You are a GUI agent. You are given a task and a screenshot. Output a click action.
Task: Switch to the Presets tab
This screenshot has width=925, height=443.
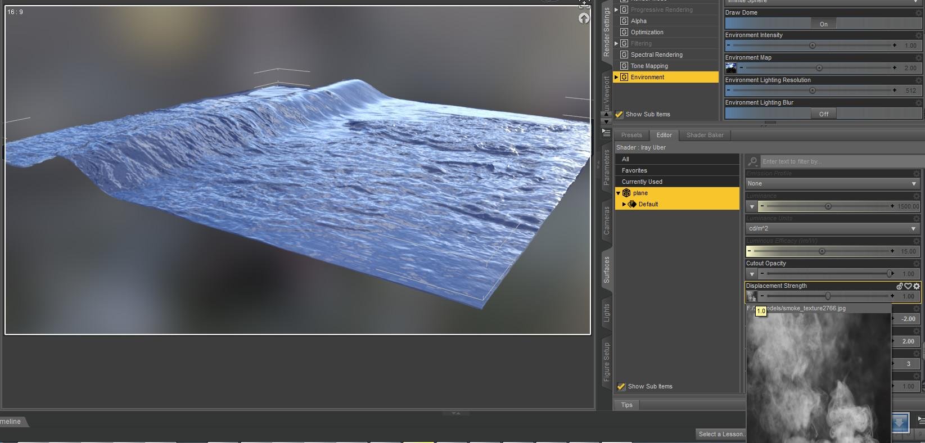[x=631, y=135]
